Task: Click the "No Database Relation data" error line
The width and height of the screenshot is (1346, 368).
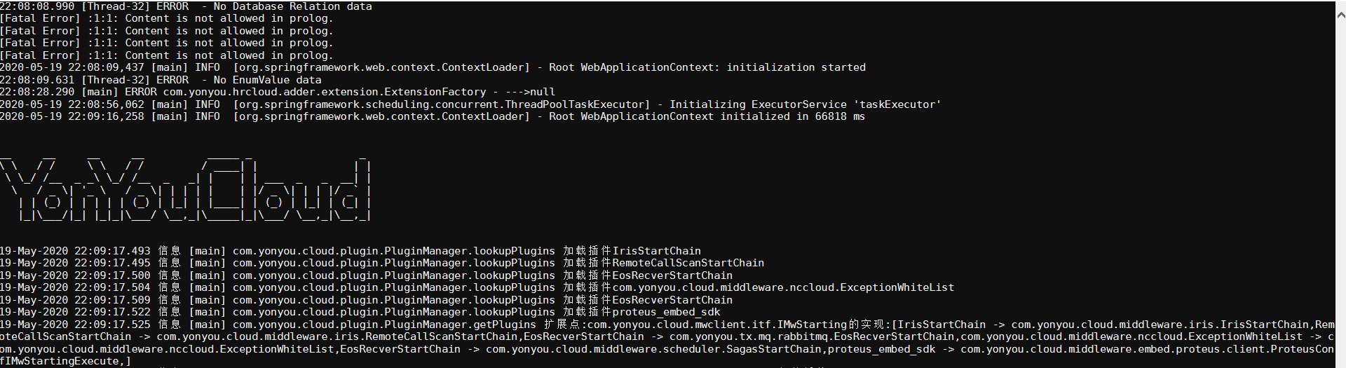Action: pos(186,6)
